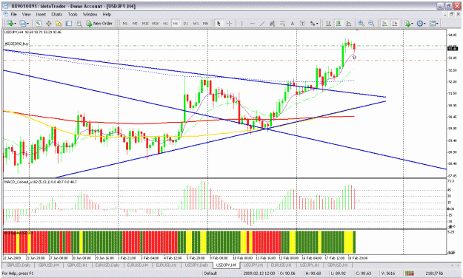The image size is (463, 278).
Task: Enable the M30 timeframe
Action: (x=156, y=23)
